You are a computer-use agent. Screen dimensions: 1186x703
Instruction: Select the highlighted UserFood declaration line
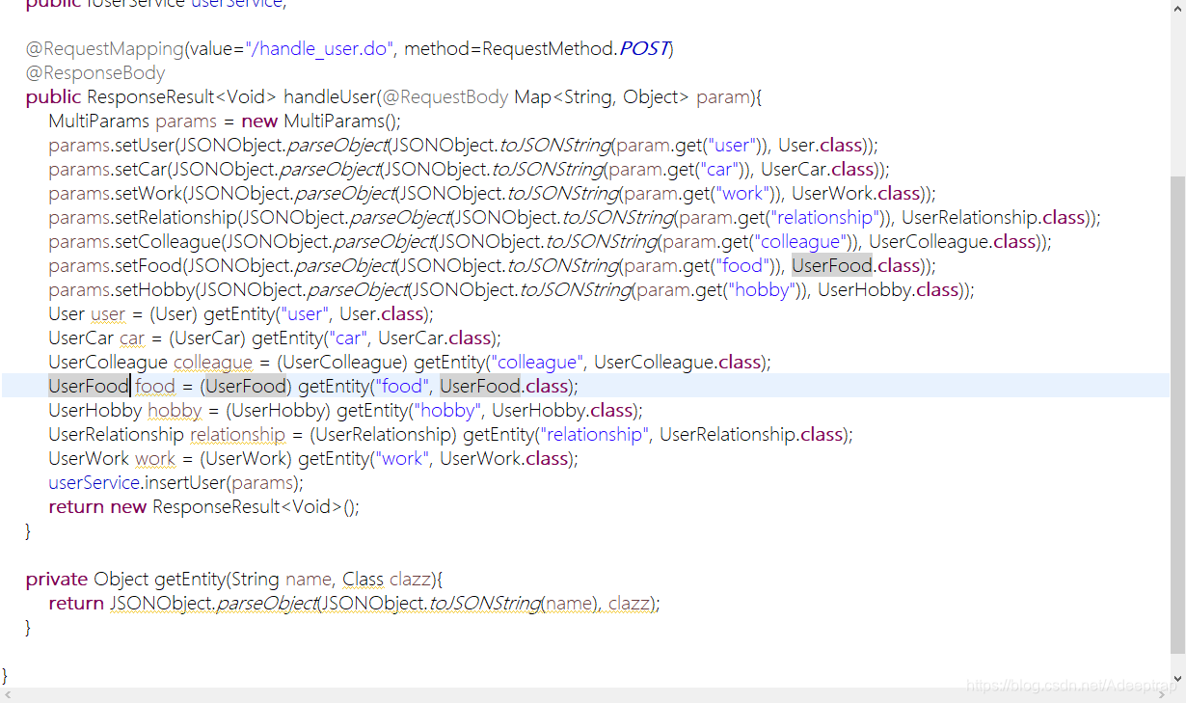[x=289, y=386]
